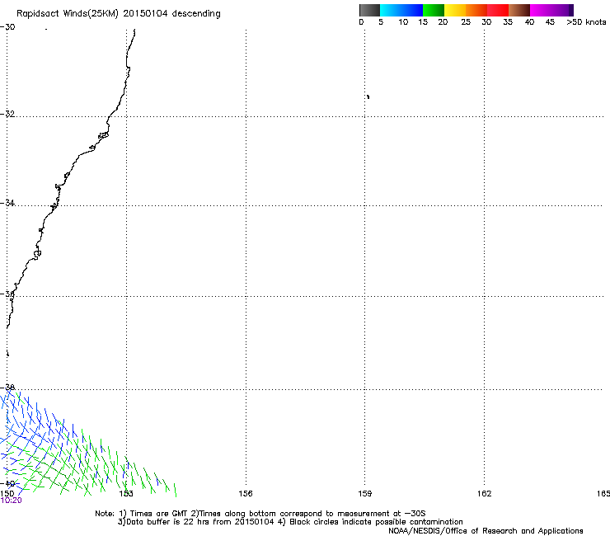Click the blue 5–15 knots legend color
The image size is (610, 536).
(x=401, y=10)
